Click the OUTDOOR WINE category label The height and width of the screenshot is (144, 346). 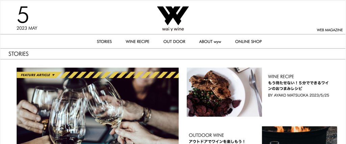point(206,135)
